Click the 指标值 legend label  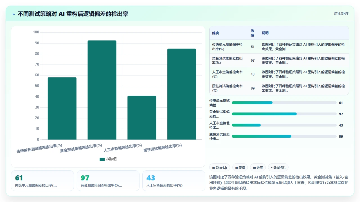(111, 159)
